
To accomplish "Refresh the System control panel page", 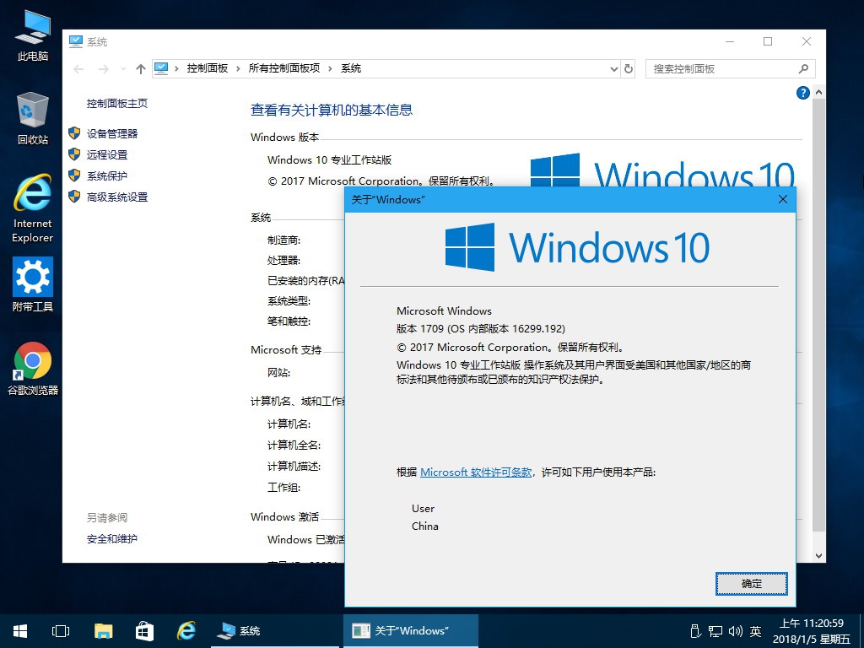I will tap(628, 69).
